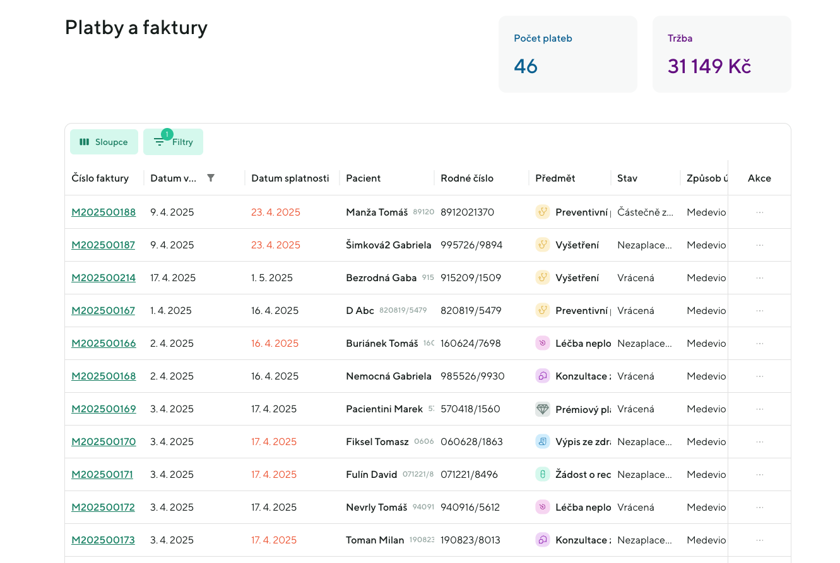The width and height of the screenshot is (840, 563).
Task: Click the Počet plateb summary card
Action: click(x=568, y=54)
